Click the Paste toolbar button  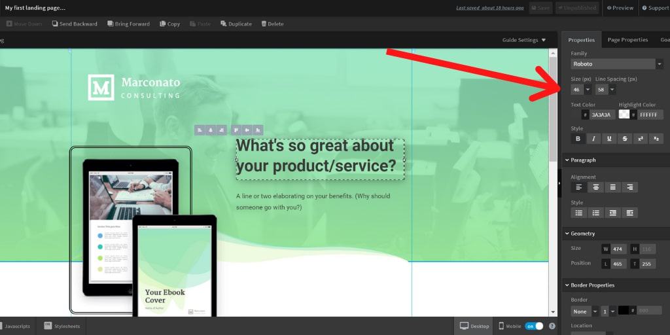coord(200,24)
